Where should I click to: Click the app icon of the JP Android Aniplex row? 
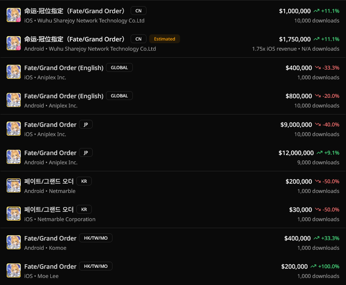pos(14,157)
